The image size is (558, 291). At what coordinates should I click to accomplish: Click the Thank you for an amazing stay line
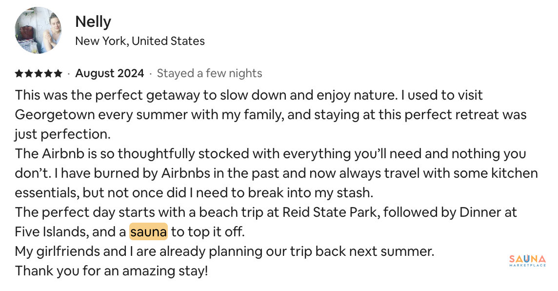[111, 271]
